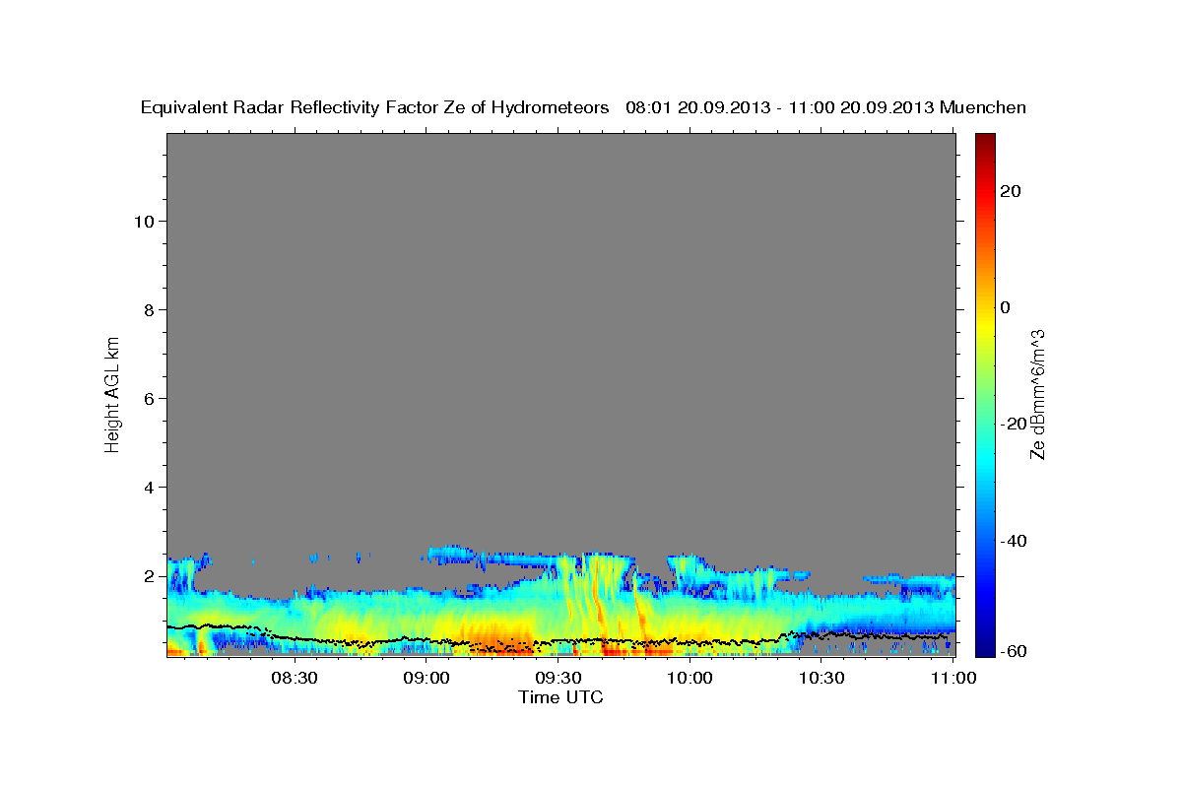Click the 'Ze dBmm^6/m^3' colorbar label
Screen dimensions: 1182x788
point(1038,394)
